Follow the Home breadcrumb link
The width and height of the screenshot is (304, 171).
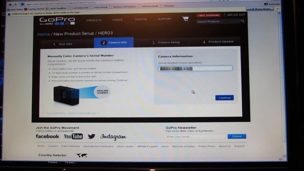44,34
